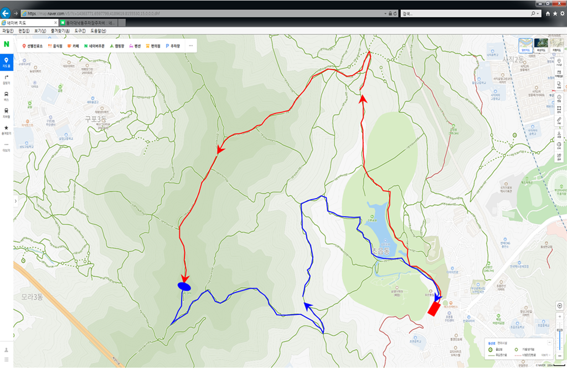The width and height of the screenshot is (567, 368).
Task: Select the area measurement square tool
Action: 559,110
